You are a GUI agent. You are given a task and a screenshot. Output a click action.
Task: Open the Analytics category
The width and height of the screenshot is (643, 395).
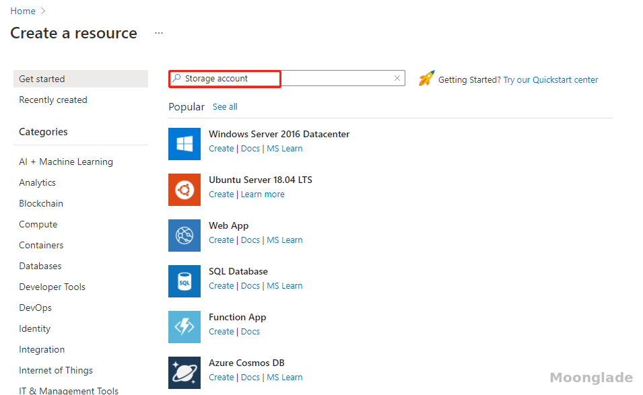37,182
